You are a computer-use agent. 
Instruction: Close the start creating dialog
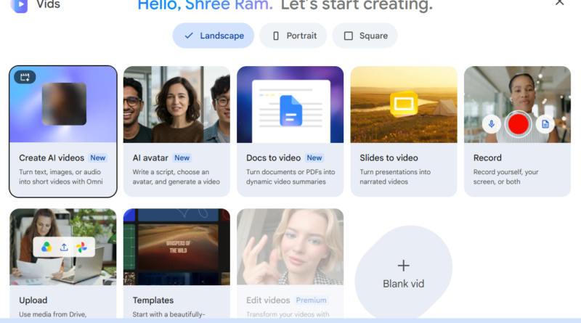click(x=559, y=3)
